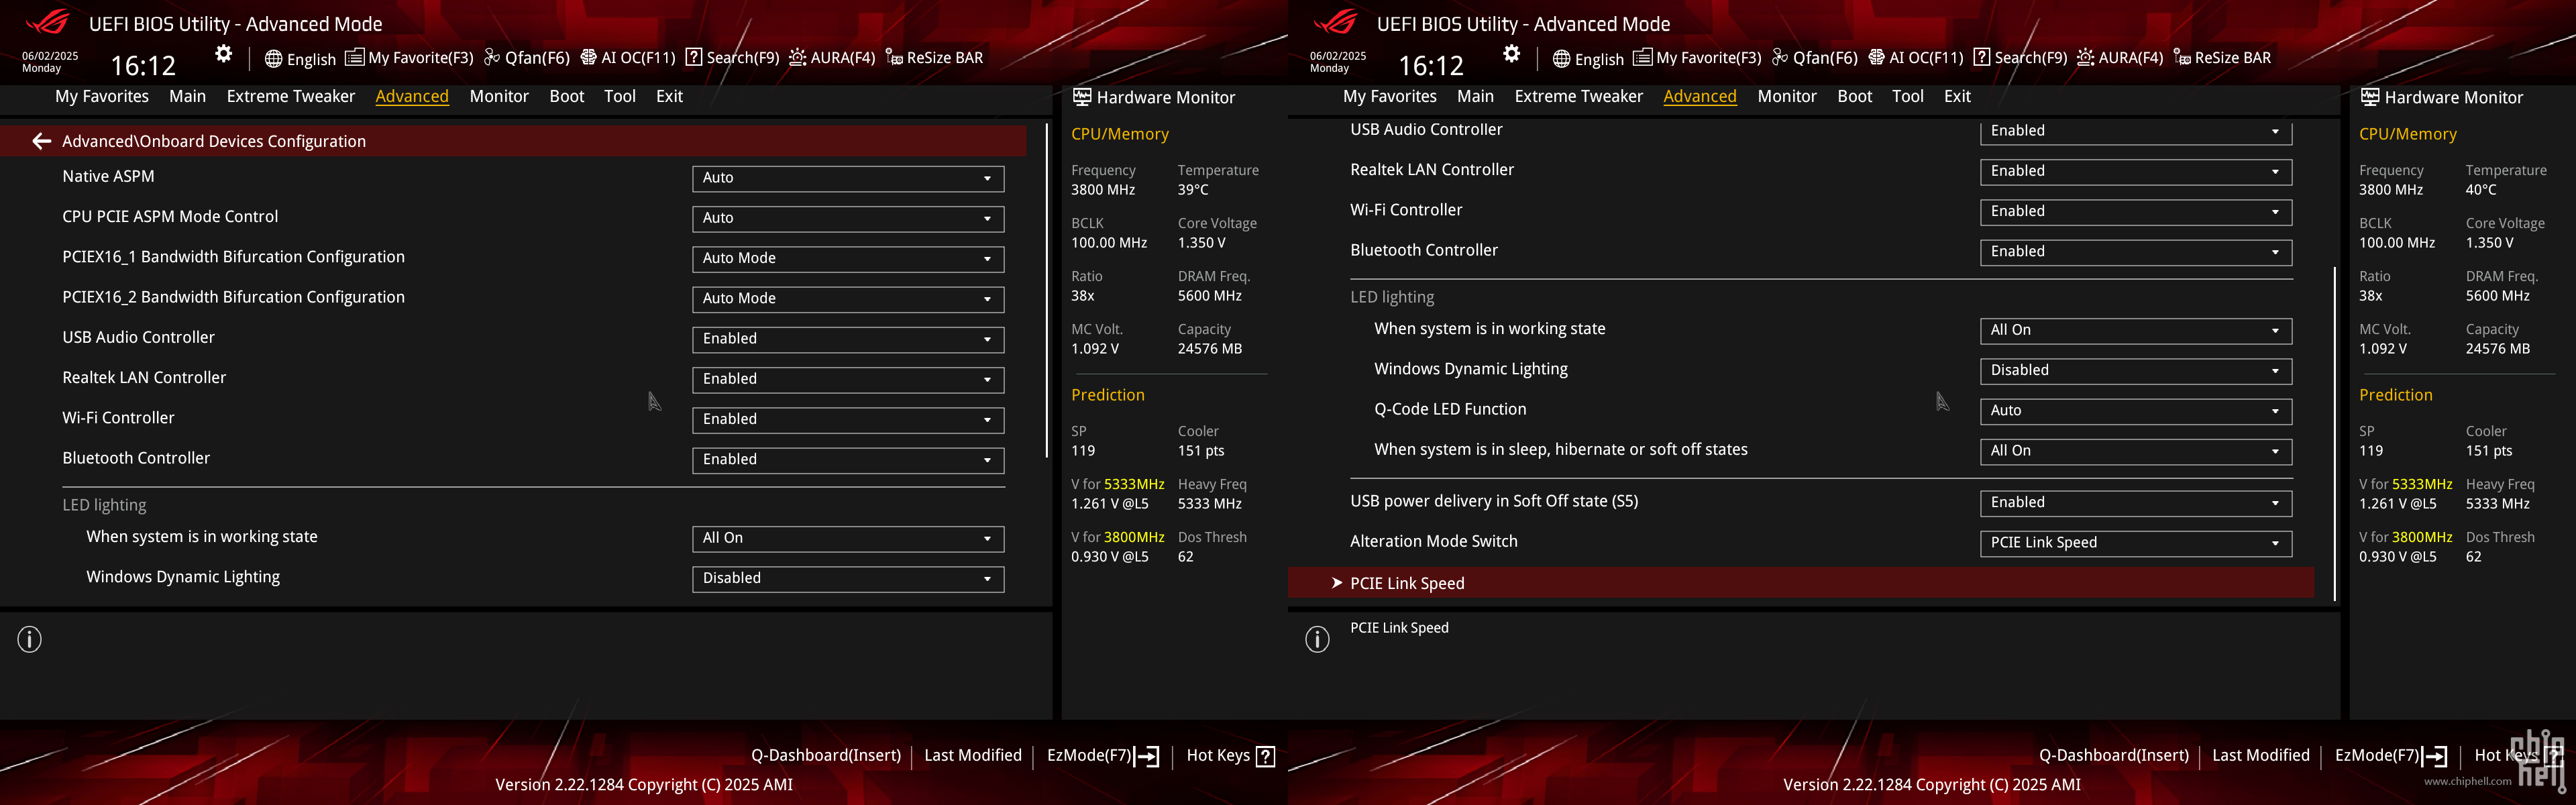Click EzMode(F7) in right window
Image resolution: width=2576 pixels, height=805 pixels.
[x=2391, y=756]
